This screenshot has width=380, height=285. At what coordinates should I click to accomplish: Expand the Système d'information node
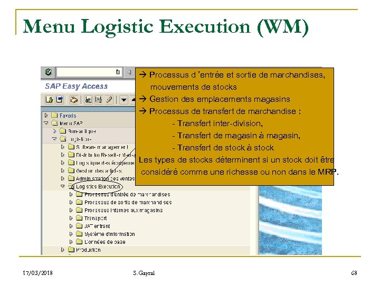71,234
